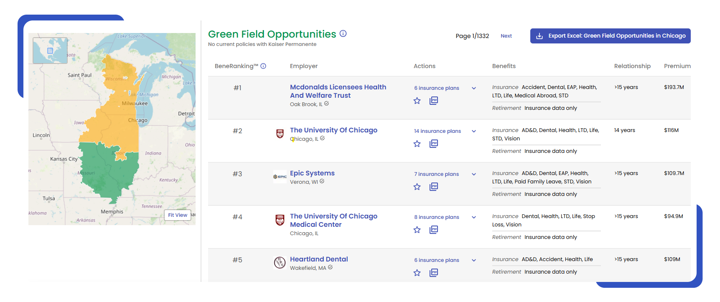Viewport: 720px width, 302px height.
Task: Open PDF report for Mcdonalds Licensees Health
Action: coord(434,101)
